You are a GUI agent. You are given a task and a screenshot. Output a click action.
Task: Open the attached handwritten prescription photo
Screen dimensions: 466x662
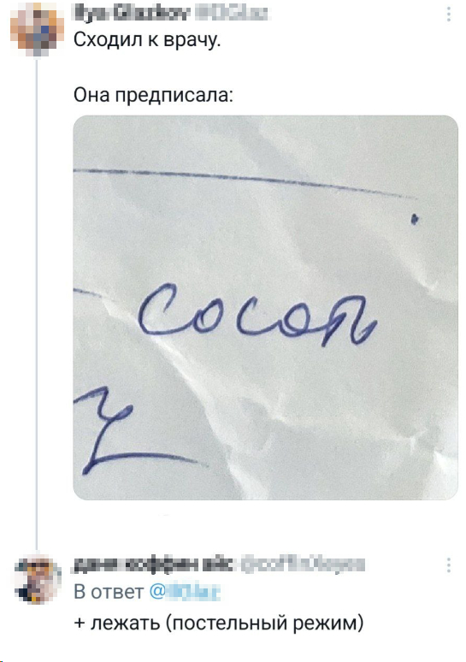coord(266,307)
